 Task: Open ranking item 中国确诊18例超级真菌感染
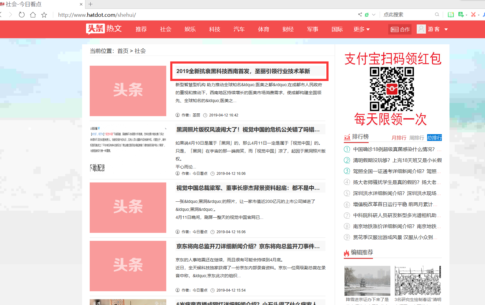397,149
